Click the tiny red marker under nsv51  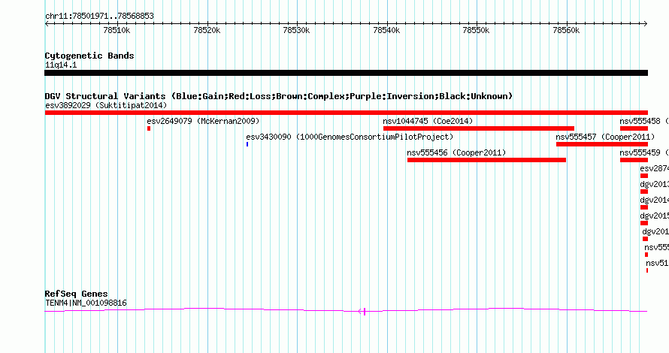pos(647,270)
